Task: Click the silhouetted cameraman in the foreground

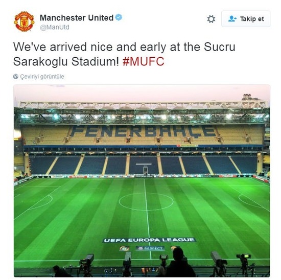Action: pyautogui.click(x=179, y=263)
